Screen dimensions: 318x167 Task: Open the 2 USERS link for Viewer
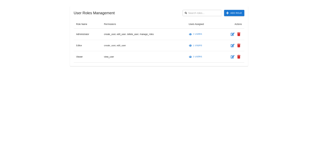click(197, 57)
